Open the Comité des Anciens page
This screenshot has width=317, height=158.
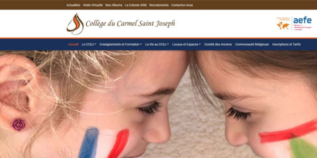pyautogui.click(x=218, y=44)
